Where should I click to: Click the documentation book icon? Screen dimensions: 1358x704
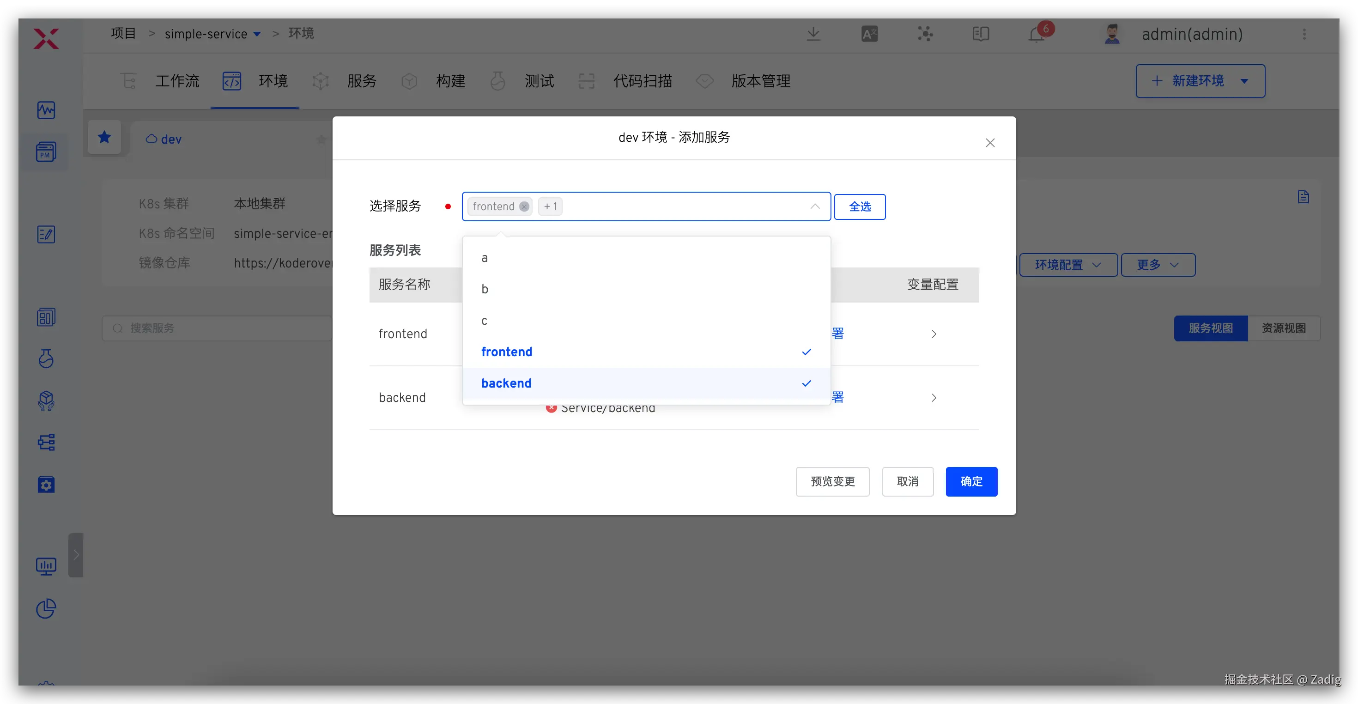[x=981, y=34]
